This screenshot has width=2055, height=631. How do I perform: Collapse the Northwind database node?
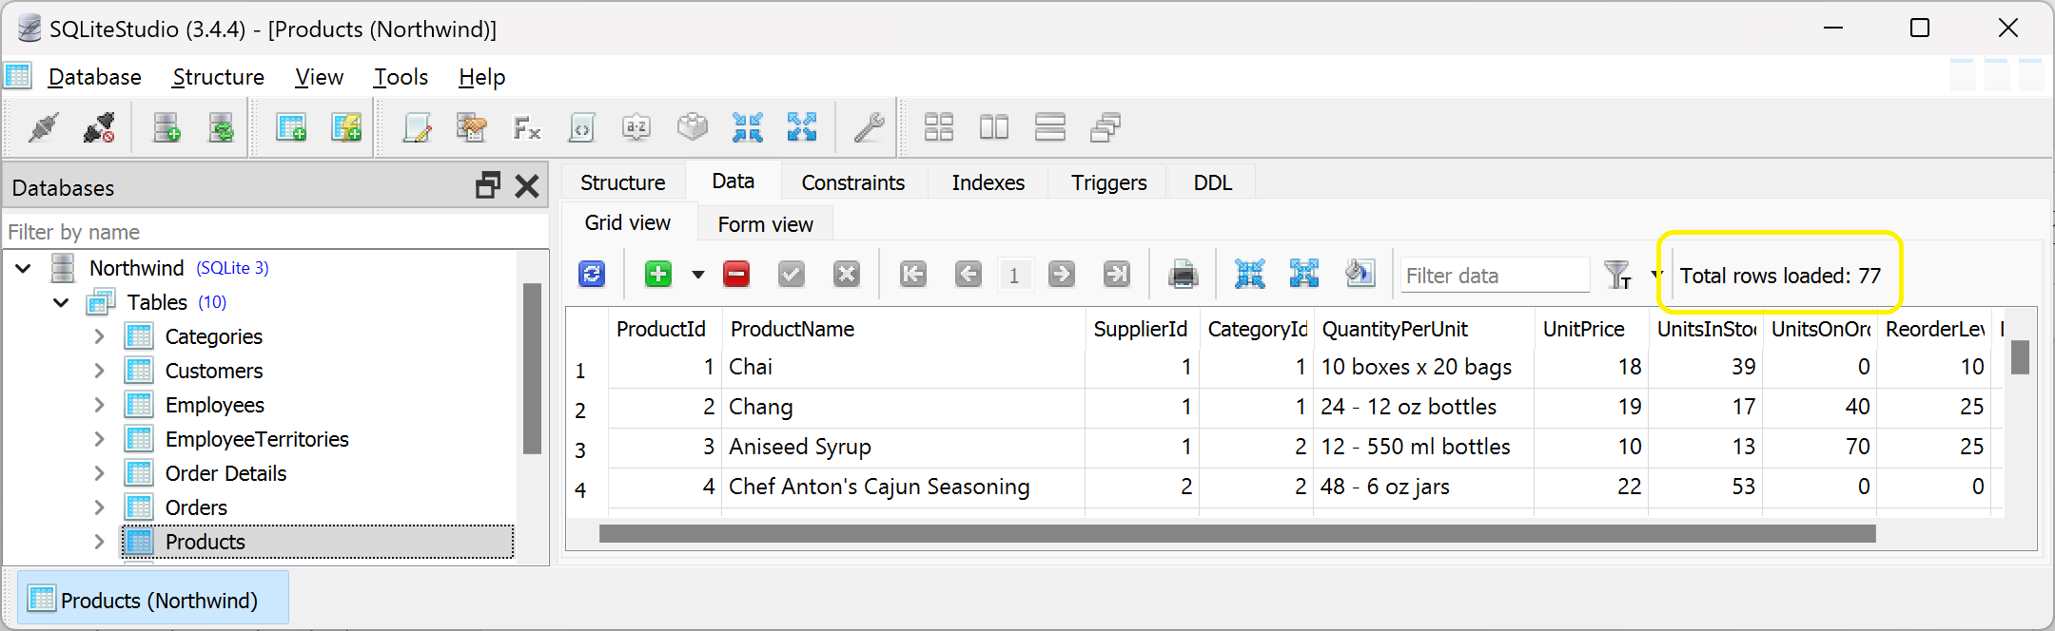click(23, 269)
